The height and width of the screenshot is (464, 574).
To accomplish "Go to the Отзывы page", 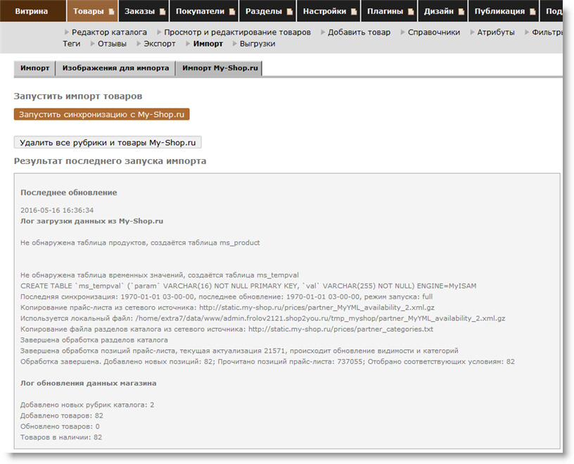I will coord(112,44).
